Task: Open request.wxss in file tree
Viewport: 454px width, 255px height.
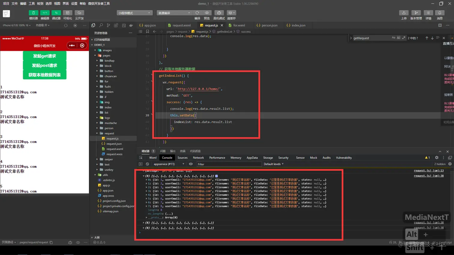Action: click(x=114, y=154)
